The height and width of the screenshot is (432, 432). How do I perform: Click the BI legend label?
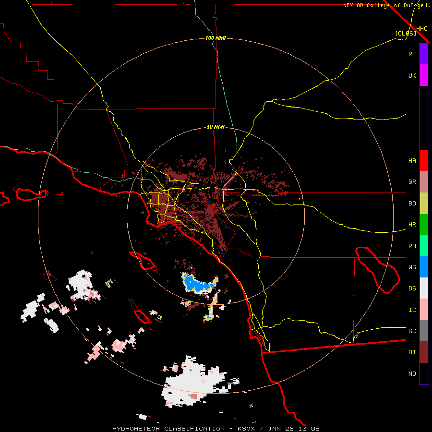[x=412, y=352]
